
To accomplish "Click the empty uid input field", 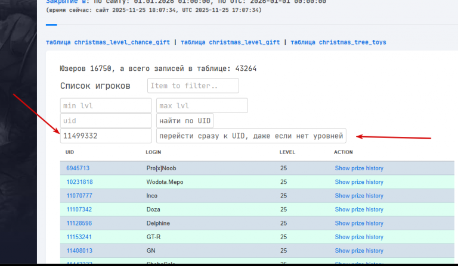I will (x=106, y=121).
